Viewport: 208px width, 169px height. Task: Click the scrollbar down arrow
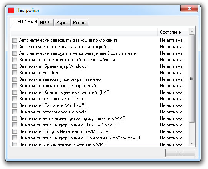(x=192, y=143)
